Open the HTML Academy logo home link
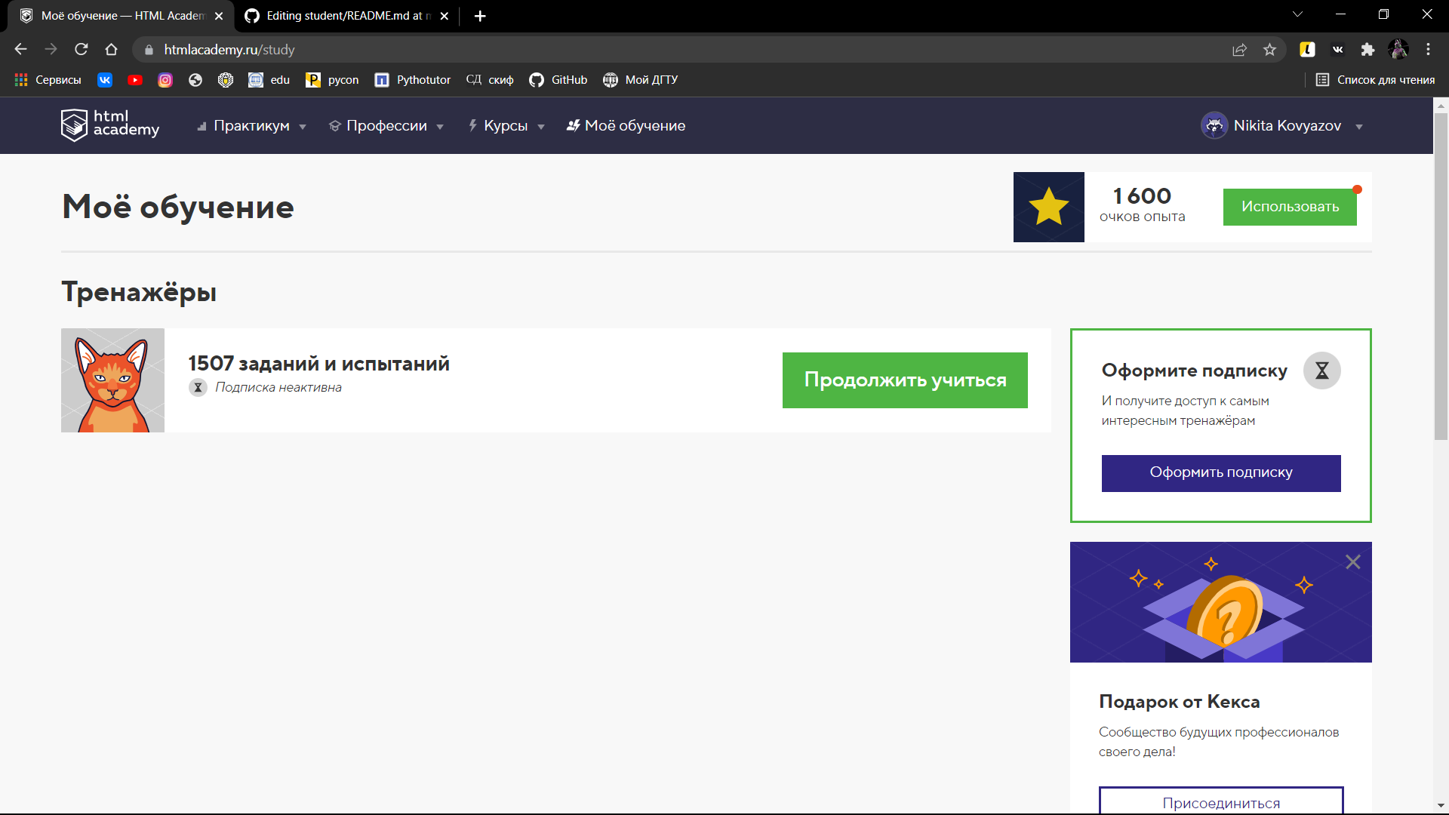Screen dimensions: 1449x815 [110, 125]
